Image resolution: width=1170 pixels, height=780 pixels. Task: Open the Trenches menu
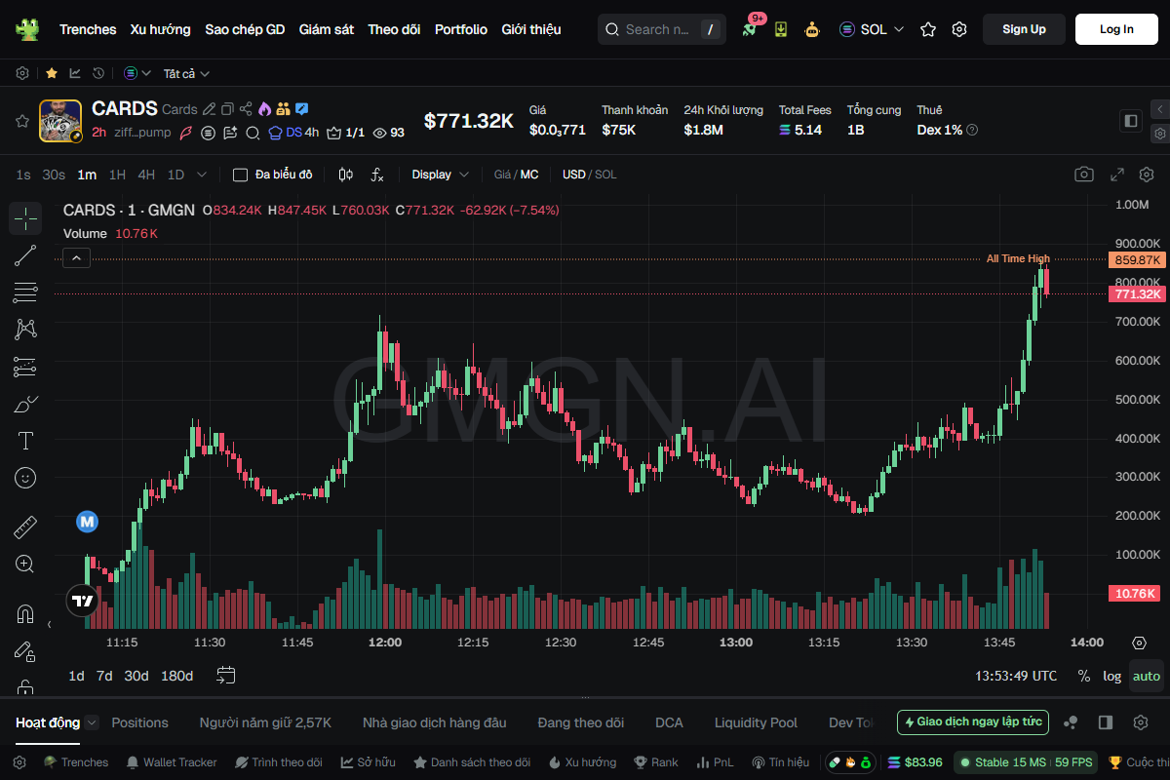click(88, 29)
